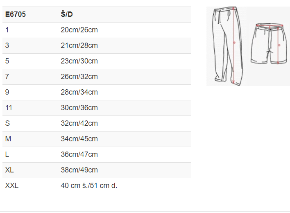
Task: Select the 38cm/49cm measurement cell
Action: tap(79, 170)
